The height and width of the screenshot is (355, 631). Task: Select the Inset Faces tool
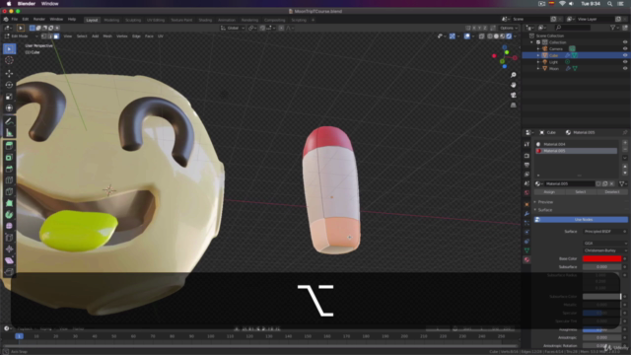click(9, 158)
